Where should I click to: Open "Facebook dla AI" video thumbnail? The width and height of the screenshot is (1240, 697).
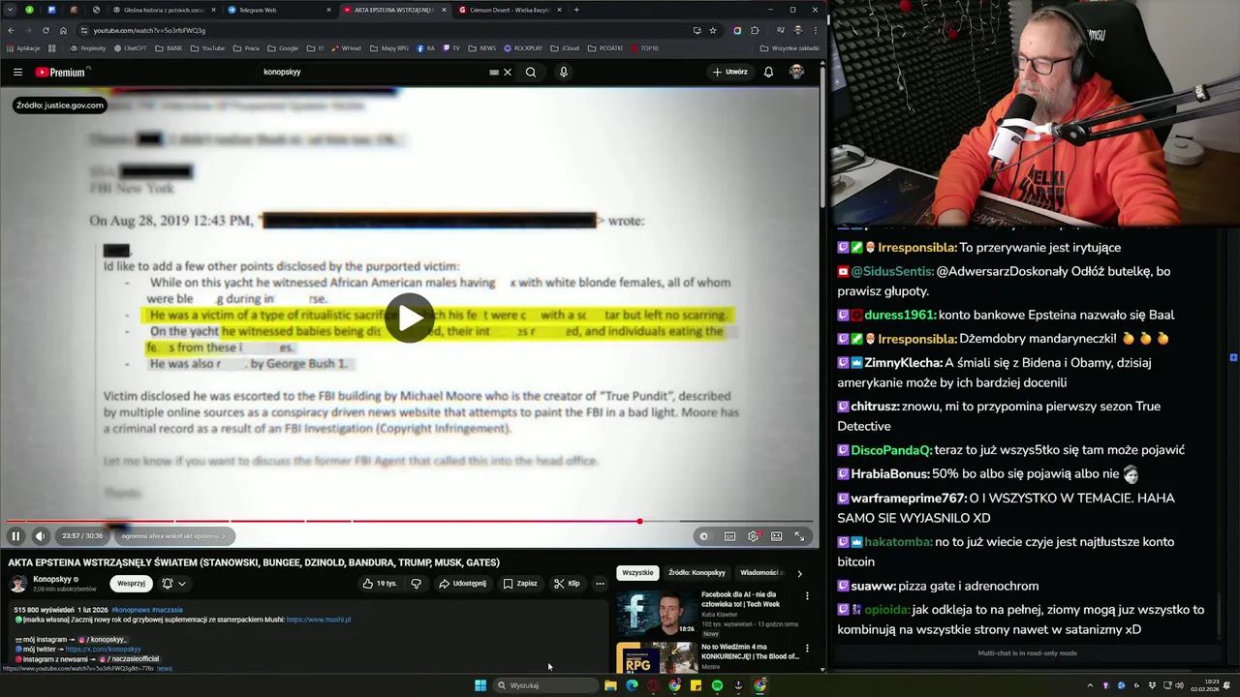pos(656,612)
